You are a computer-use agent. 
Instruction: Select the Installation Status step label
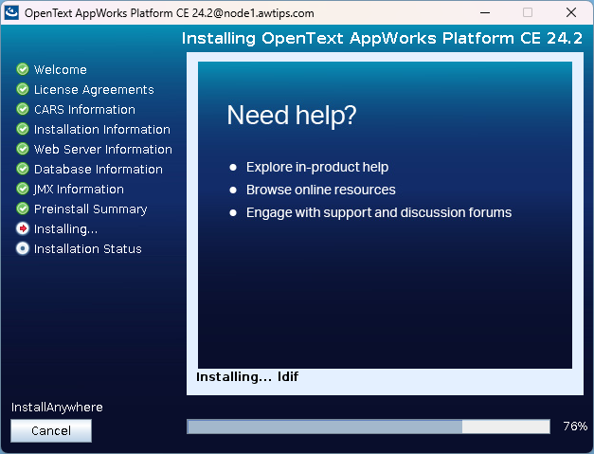(87, 248)
